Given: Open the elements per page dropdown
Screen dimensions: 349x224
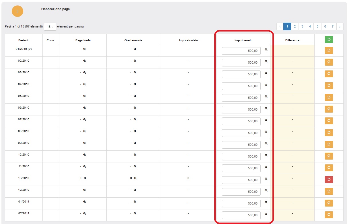Looking at the screenshot, I should point(50,27).
